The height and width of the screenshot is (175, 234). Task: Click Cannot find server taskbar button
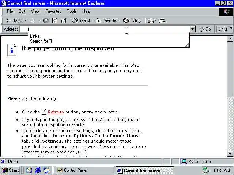coord(144,170)
